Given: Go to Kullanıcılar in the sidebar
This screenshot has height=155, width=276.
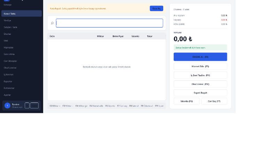Looking at the screenshot, I should tap(22, 88).
